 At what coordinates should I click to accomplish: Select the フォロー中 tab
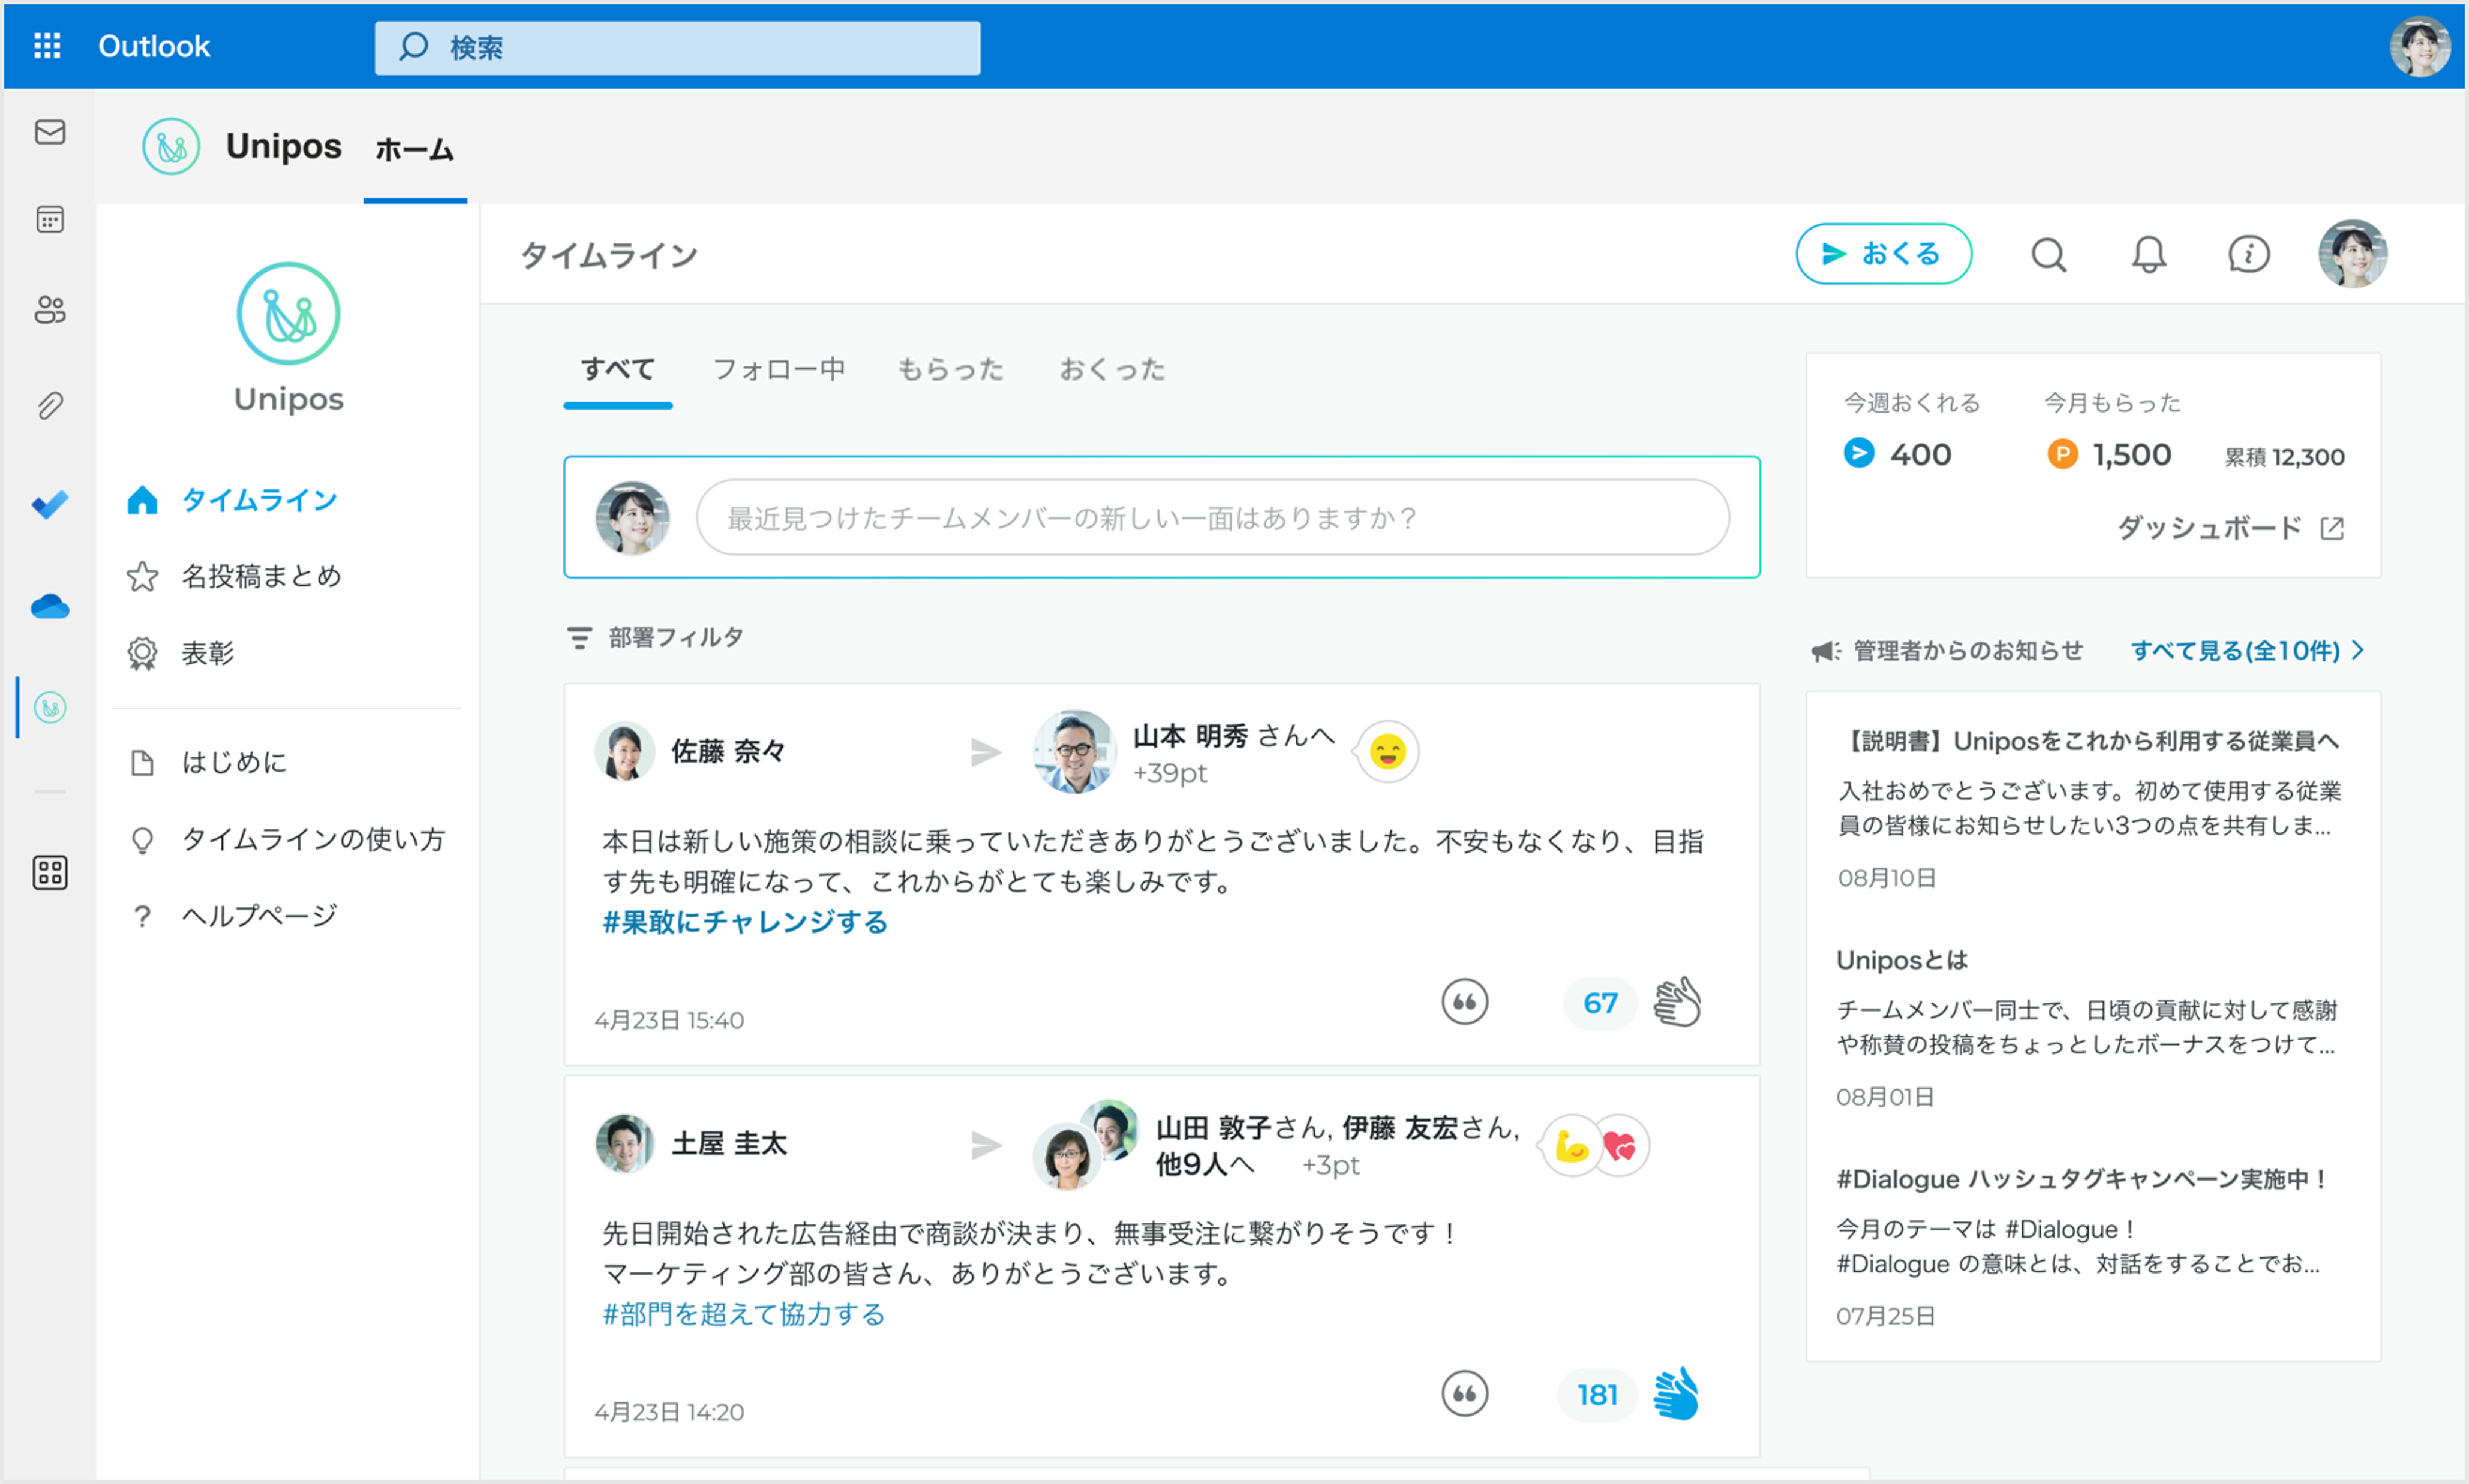click(779, 369)
